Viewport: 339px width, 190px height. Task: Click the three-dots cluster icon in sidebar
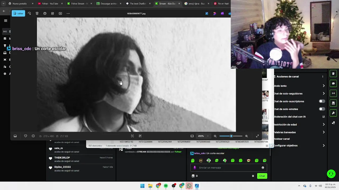(333, 123)
